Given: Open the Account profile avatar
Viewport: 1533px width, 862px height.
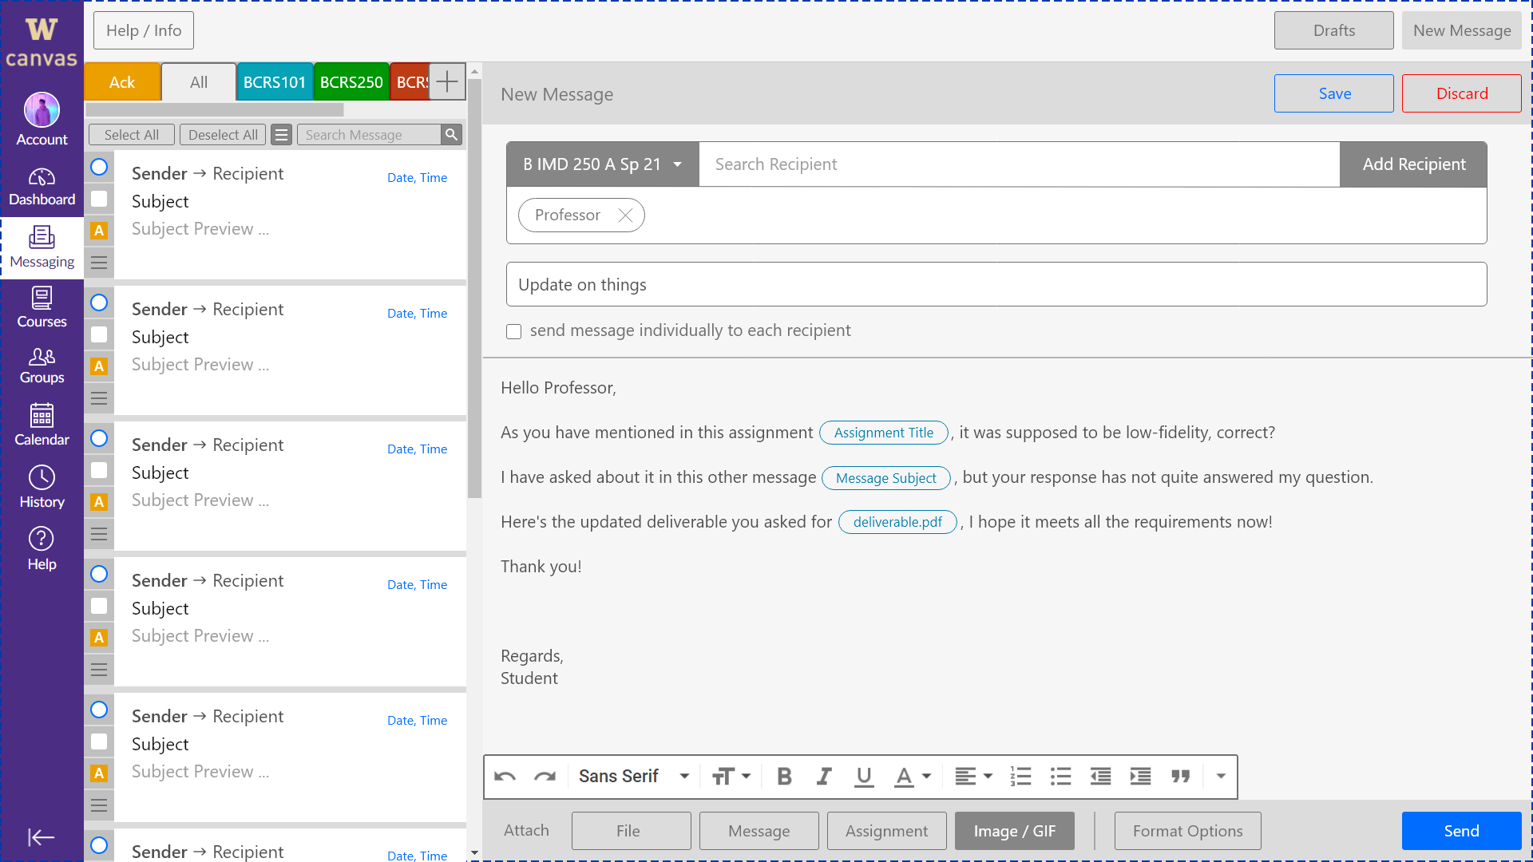Looking at the screenshot, I should (x=42, y=110).
